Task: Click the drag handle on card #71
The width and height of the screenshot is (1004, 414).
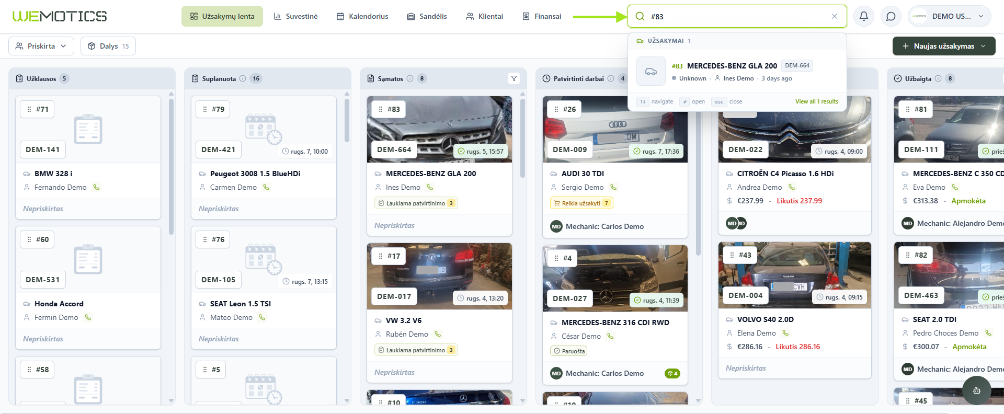Action: (x=29, y=109)
